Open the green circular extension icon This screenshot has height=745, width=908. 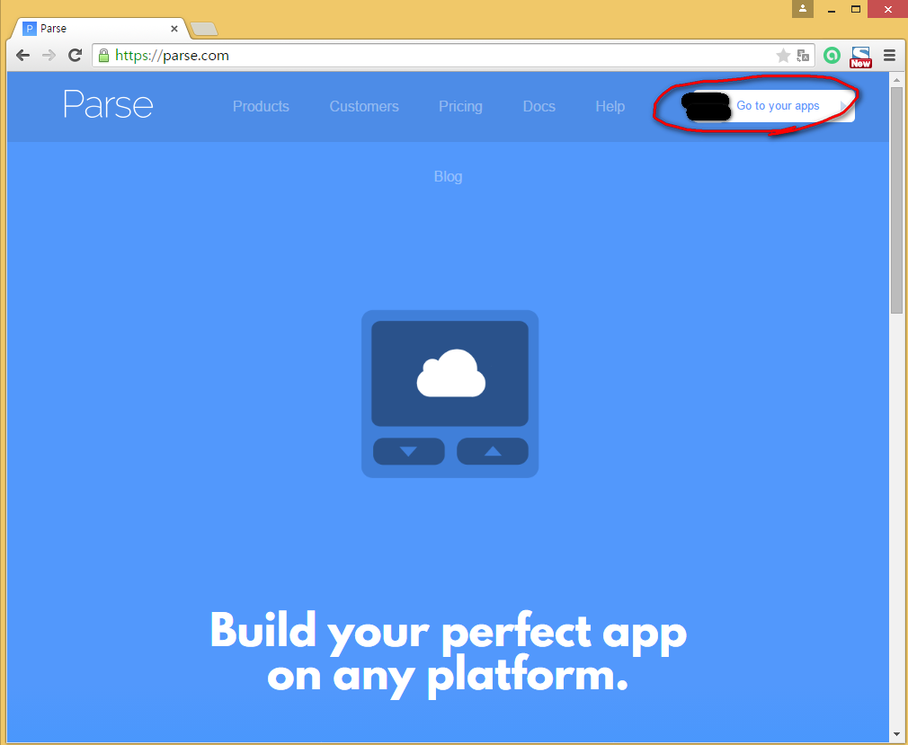tap(832, 56)
